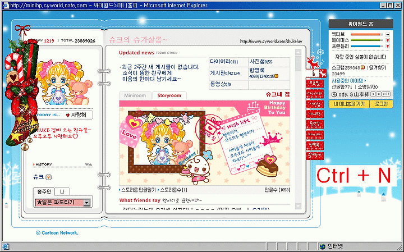The width and height of the screenshot is (404, 252).
Task: Click 스토리룸수 [1] link
Action: click(173, 190)
